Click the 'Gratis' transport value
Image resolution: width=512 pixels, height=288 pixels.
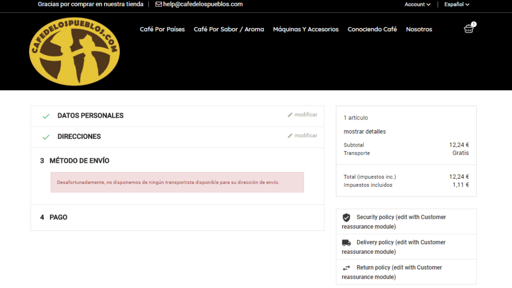pyautogui.click(x=460, y=153)
